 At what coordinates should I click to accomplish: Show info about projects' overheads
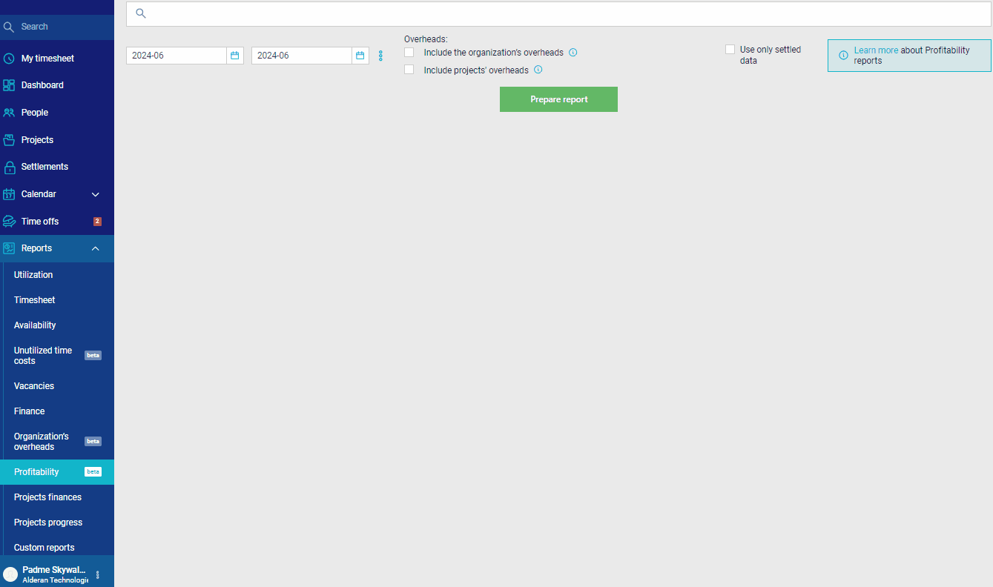[x=538, y=70]
